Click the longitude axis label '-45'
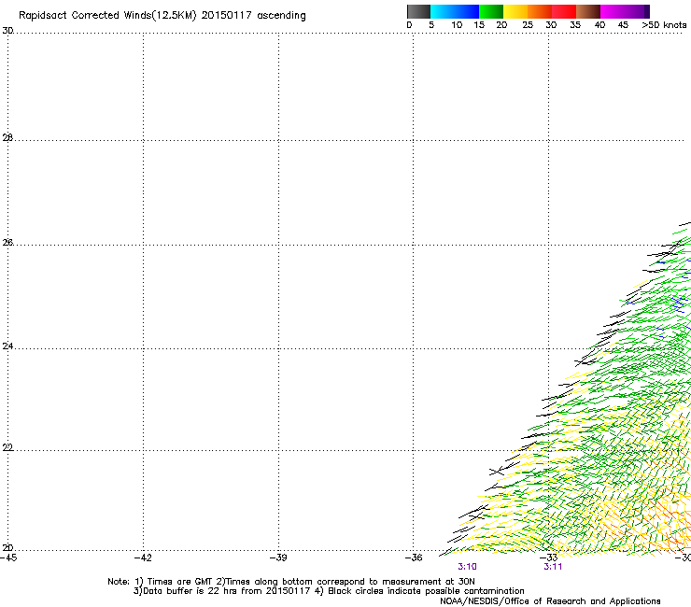Image resolution: width=691 pixels, height=607 pixels. (x=8, y=558)
